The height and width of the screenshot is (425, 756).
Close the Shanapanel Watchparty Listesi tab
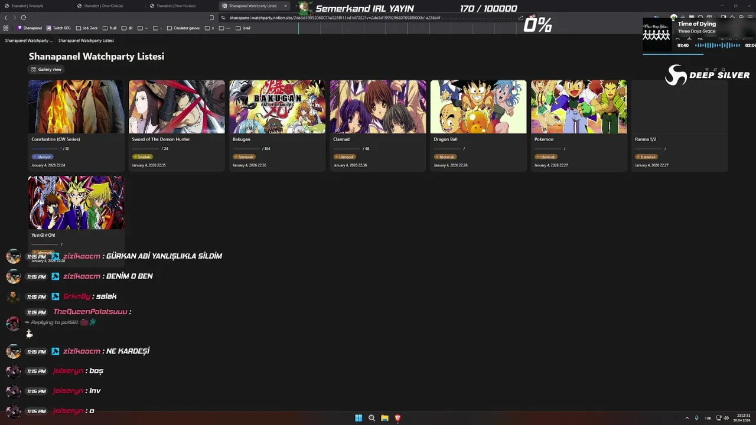pos(286,6)
